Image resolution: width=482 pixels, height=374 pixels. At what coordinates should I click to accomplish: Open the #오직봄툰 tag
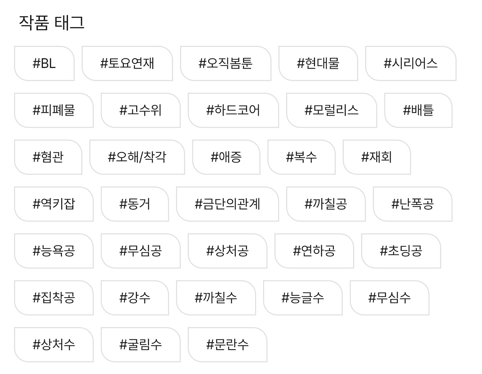tap(225, 63)
